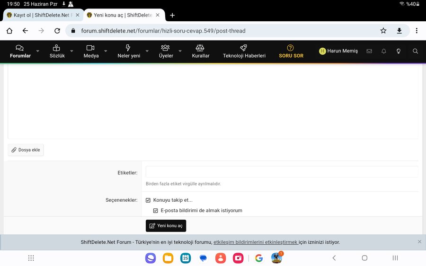Viewport: 426px width, 266px height.
Task: Expand the Medya dropdown arrow
Action: 106,51
